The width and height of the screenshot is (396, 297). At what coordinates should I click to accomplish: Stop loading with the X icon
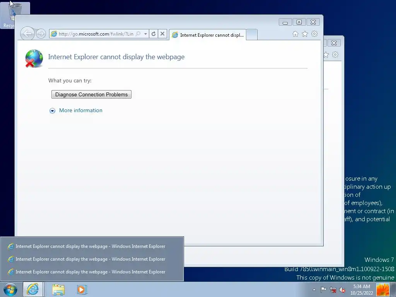point(162,34)
